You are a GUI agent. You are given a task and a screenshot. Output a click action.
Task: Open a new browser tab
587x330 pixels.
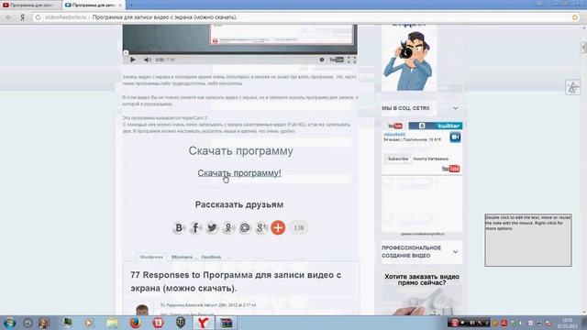[x=131, y=5]
